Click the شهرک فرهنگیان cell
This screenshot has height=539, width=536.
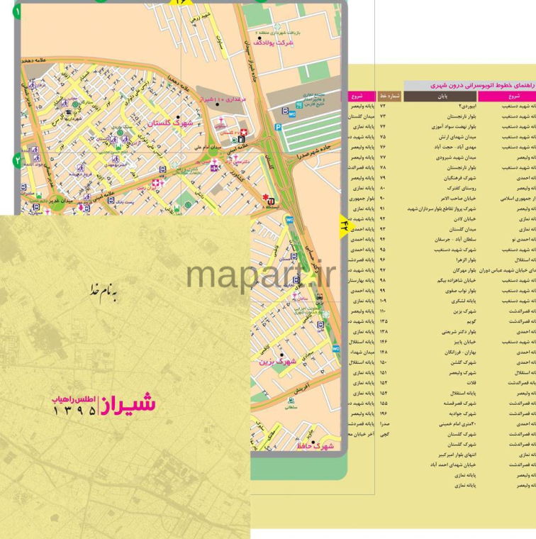point(459,178)
